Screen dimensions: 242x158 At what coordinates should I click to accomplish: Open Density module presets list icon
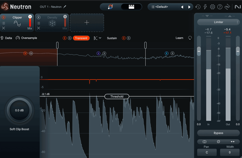(39, 23)
